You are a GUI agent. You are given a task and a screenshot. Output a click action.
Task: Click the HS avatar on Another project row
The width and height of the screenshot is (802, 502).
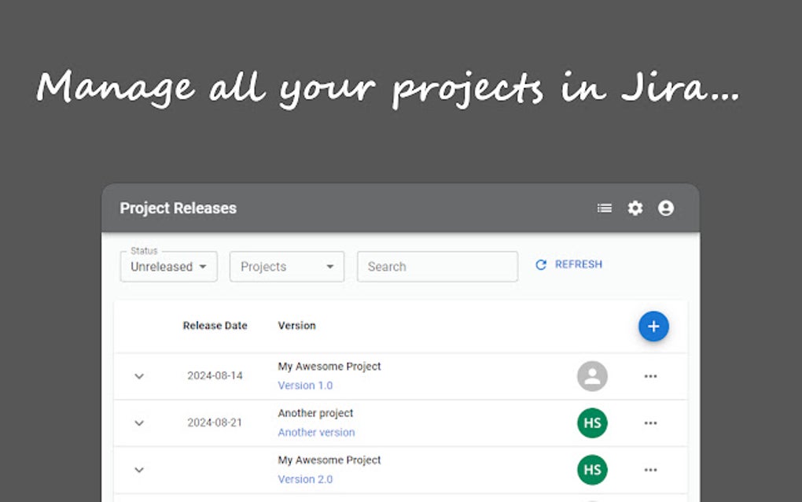(591, 423)
